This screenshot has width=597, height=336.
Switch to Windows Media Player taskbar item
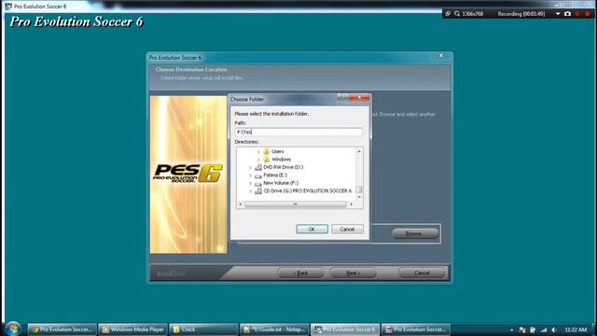(x=132, y=329)
